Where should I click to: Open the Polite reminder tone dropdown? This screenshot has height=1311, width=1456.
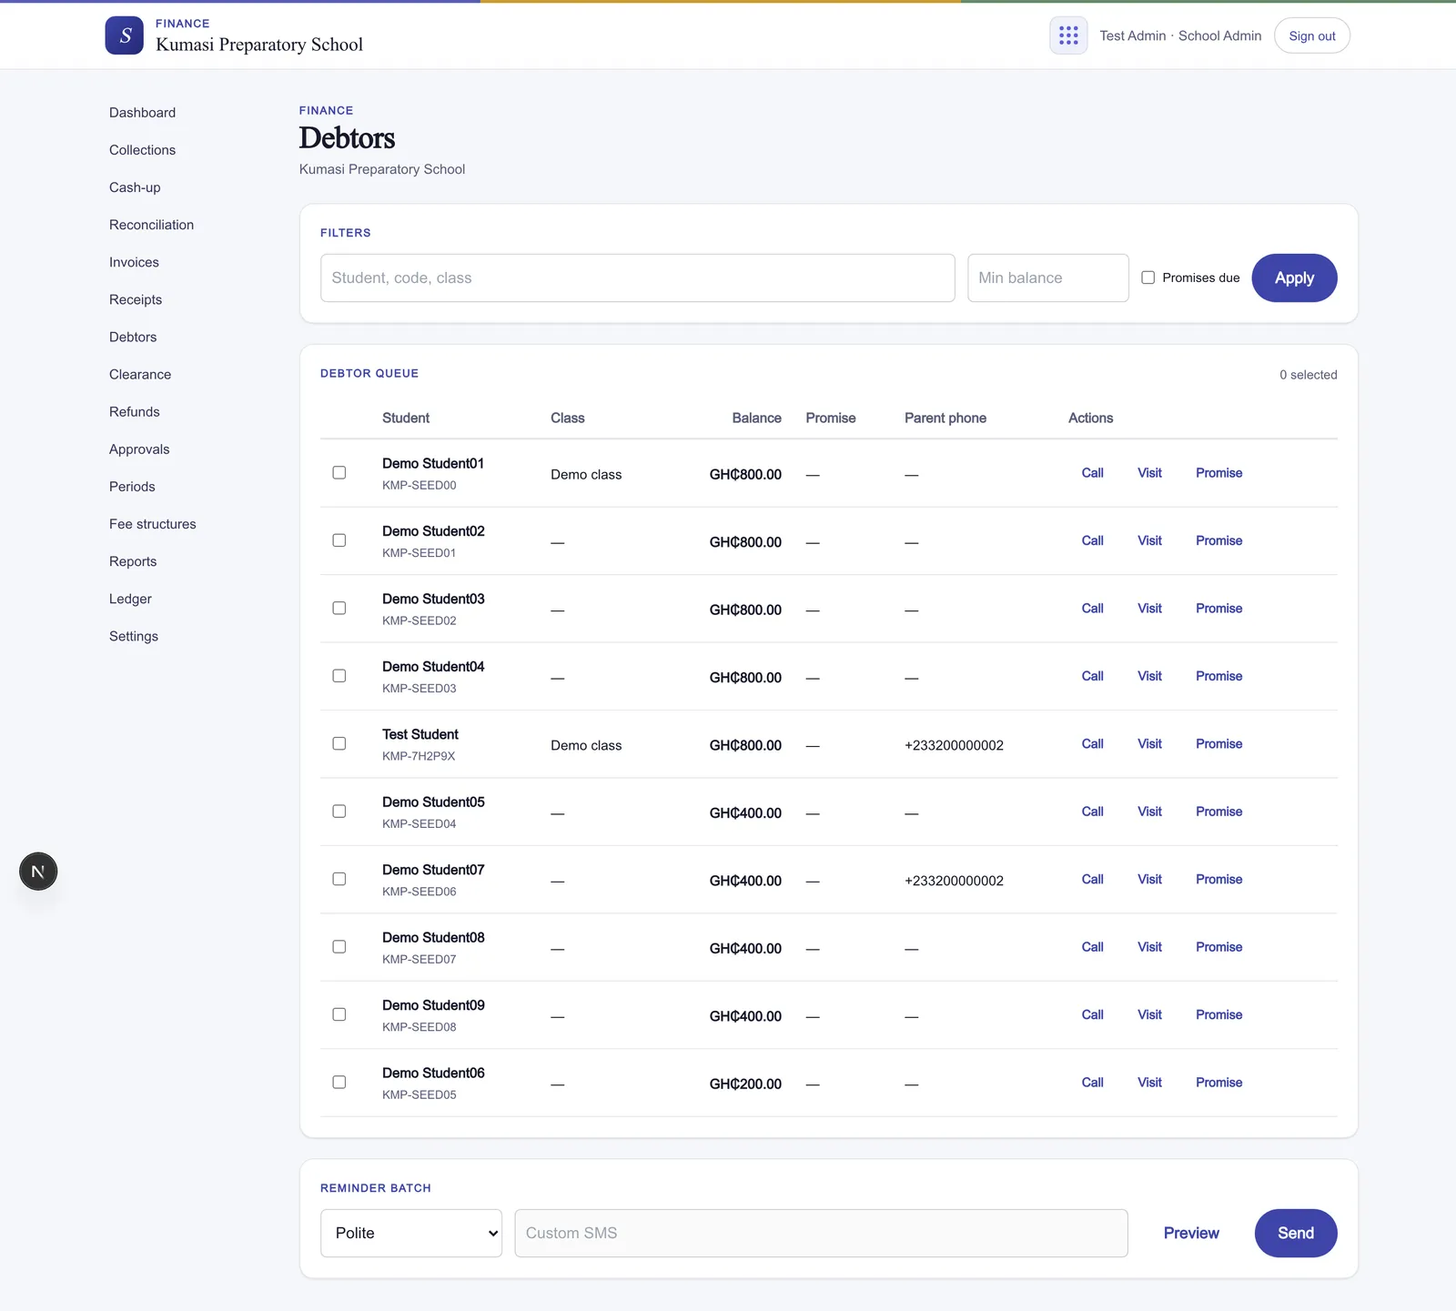411,1233
